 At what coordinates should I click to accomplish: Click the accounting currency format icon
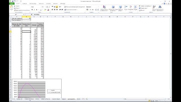87,10
